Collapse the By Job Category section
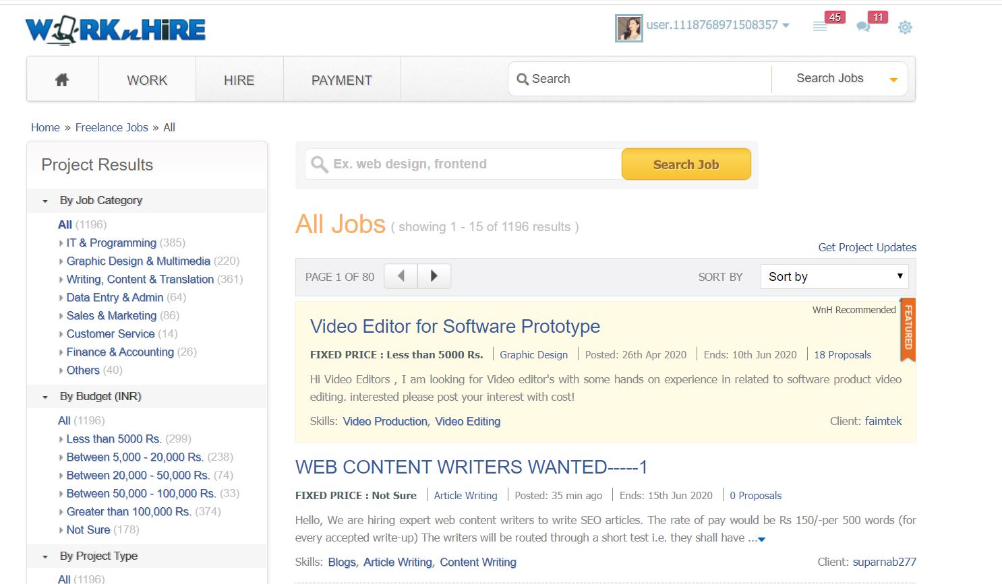1002x584 pixels. 147,200
